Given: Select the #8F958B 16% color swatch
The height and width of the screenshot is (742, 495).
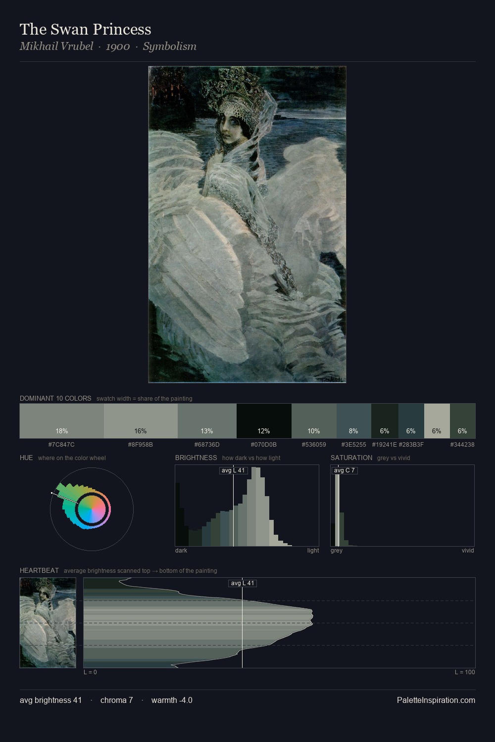Looking at the screenshot, I should 141,421.
